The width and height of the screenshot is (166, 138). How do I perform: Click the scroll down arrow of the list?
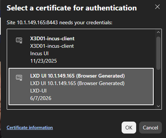(x=158, y=106)
